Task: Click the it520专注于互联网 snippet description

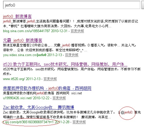Action: (x=72, y=71)
